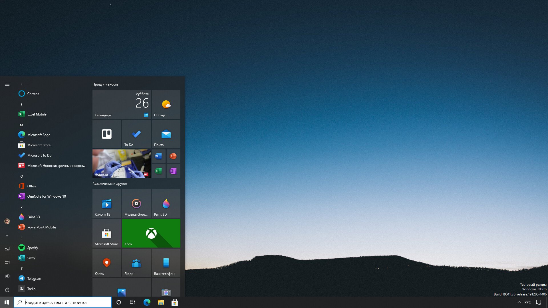Image resolution: width=548 pixels, height=308 pixels.
Task: Show hidden tray icons chevron
Action: (x=519, y=302)
